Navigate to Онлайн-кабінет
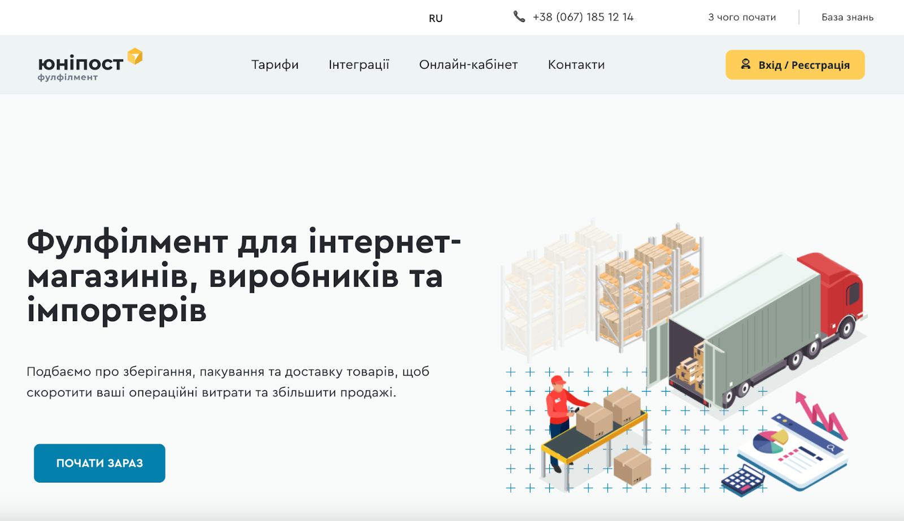 [468, 65]
